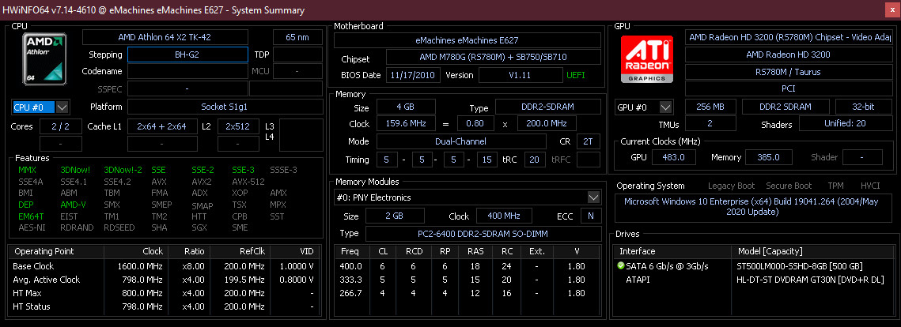Click the GPU memory clock 385.0 value
This screenshot has width=901, height=327.
(x=768, y=157)
